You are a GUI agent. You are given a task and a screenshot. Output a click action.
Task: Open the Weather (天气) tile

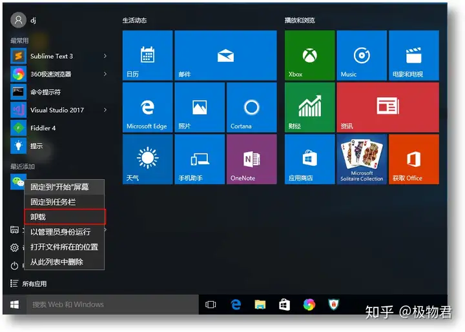147,159
